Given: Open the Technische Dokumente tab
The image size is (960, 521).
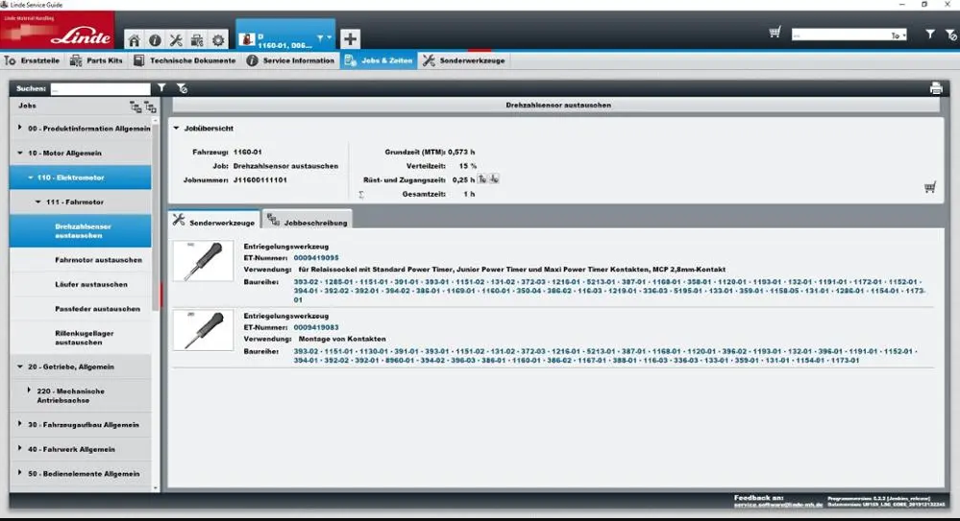Looking at the screenshot, I should (185, 60).
